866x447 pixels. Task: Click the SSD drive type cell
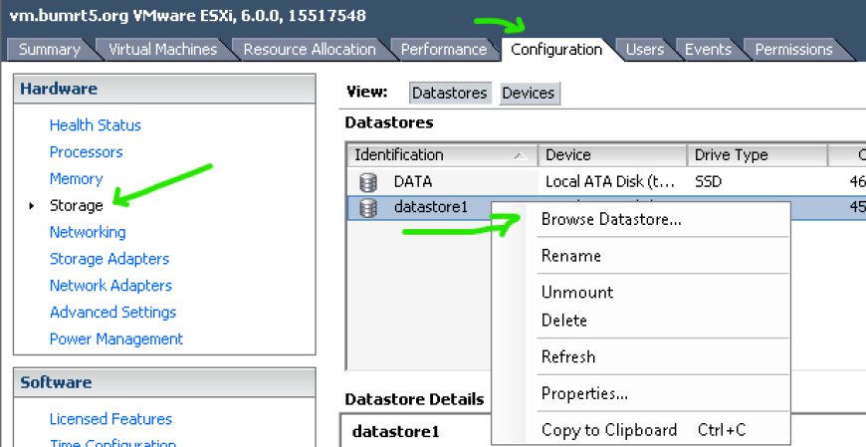coord(708,181)
